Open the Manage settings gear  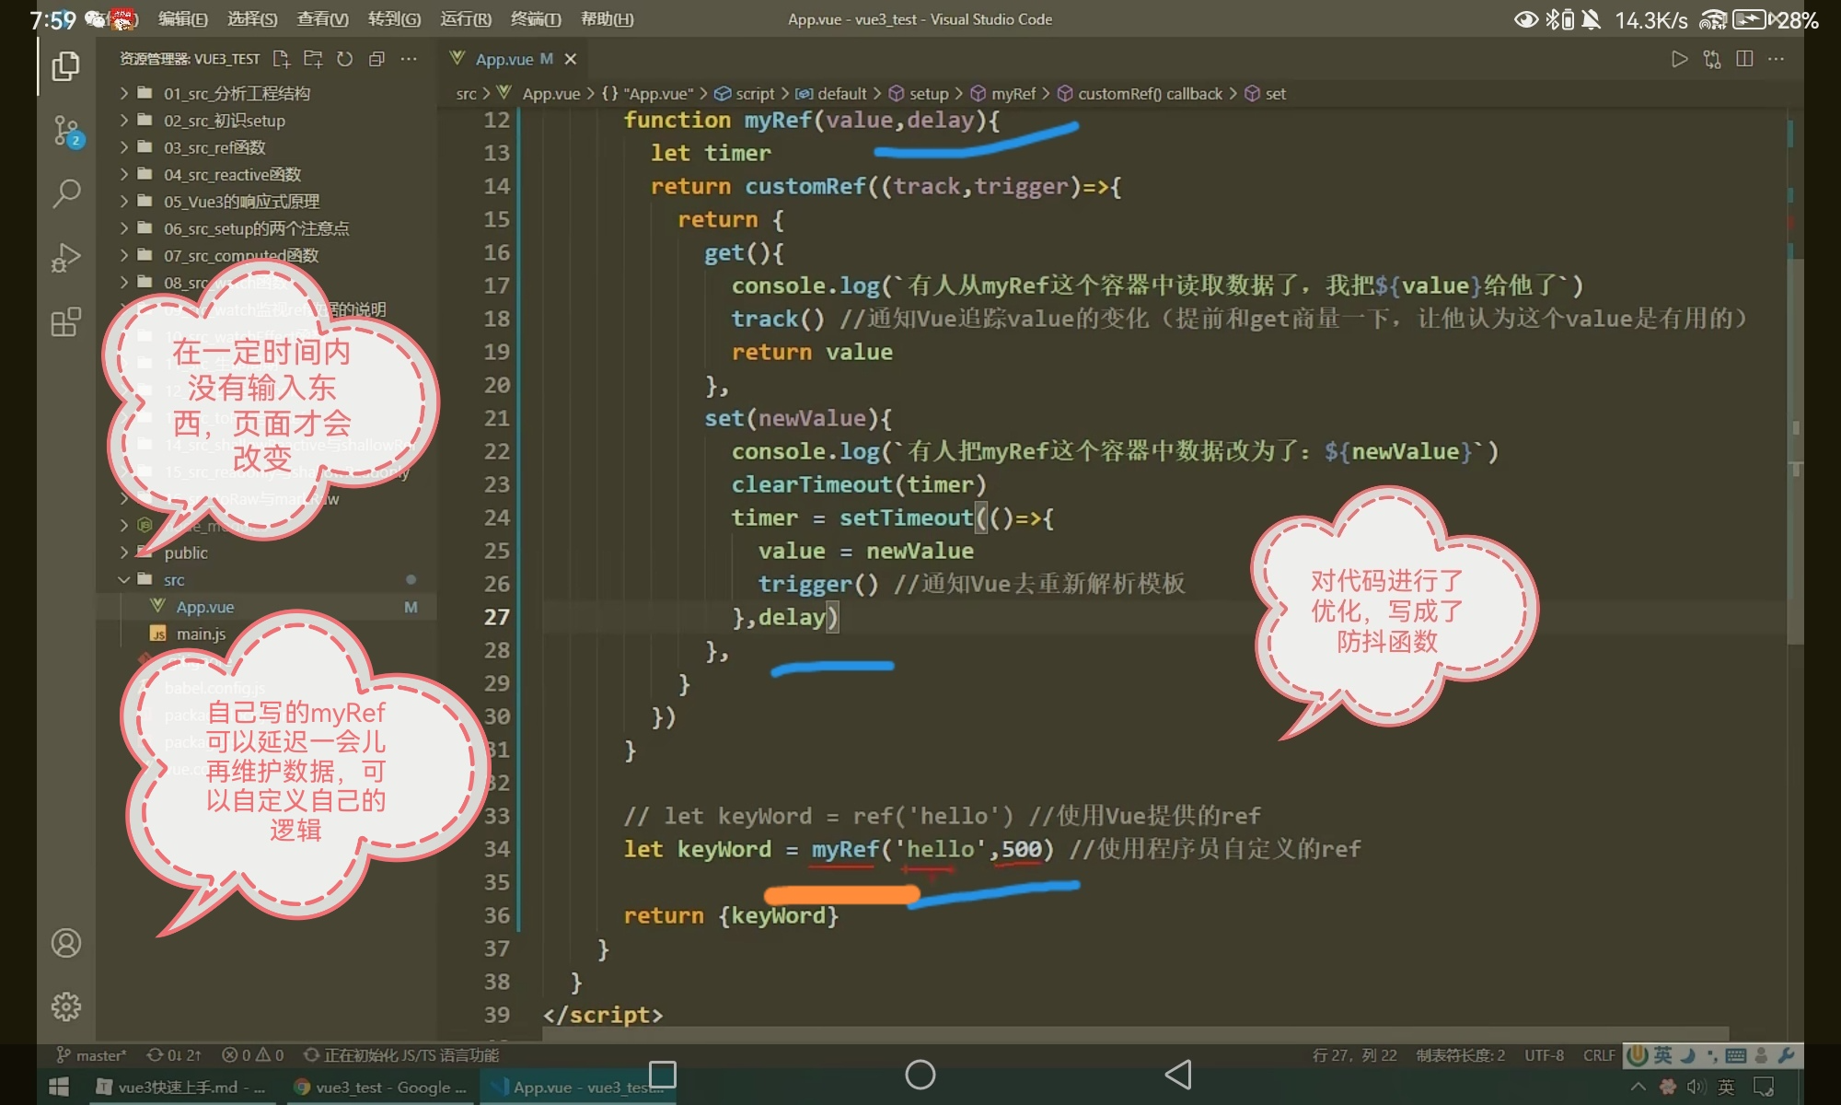[65, 1006]
